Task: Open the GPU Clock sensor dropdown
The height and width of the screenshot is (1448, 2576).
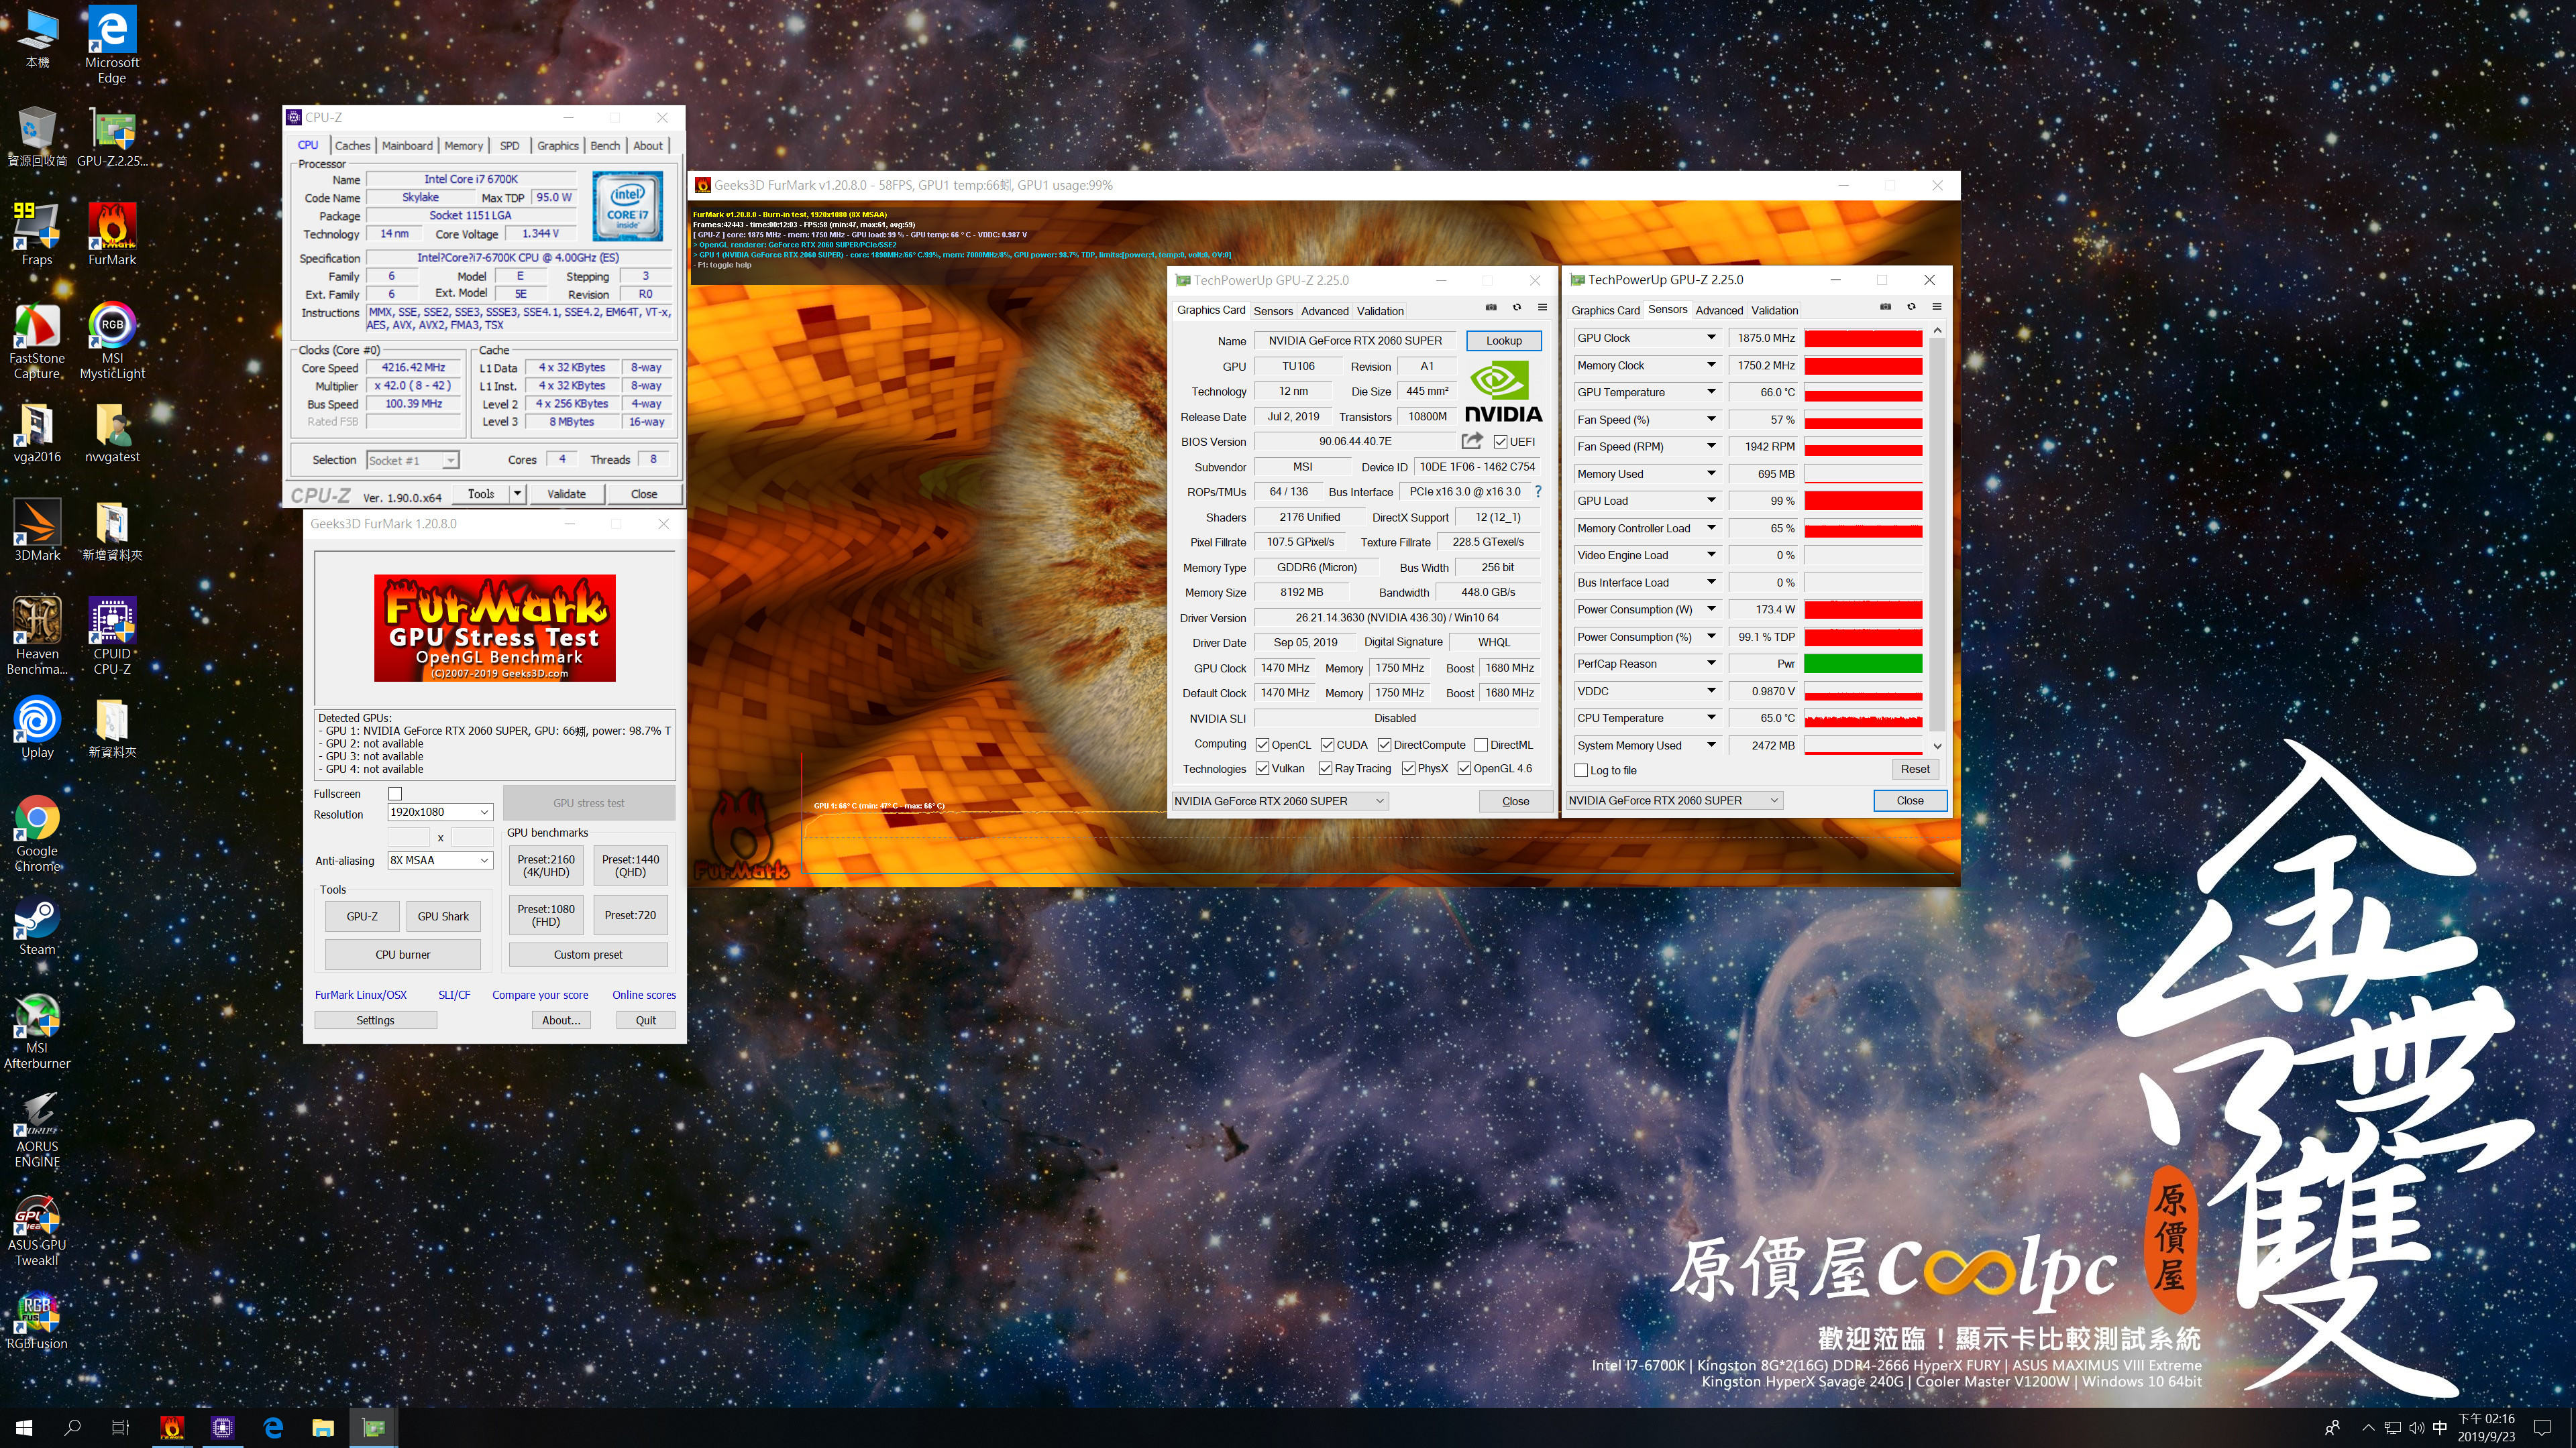Action: tap(1711, 338)
